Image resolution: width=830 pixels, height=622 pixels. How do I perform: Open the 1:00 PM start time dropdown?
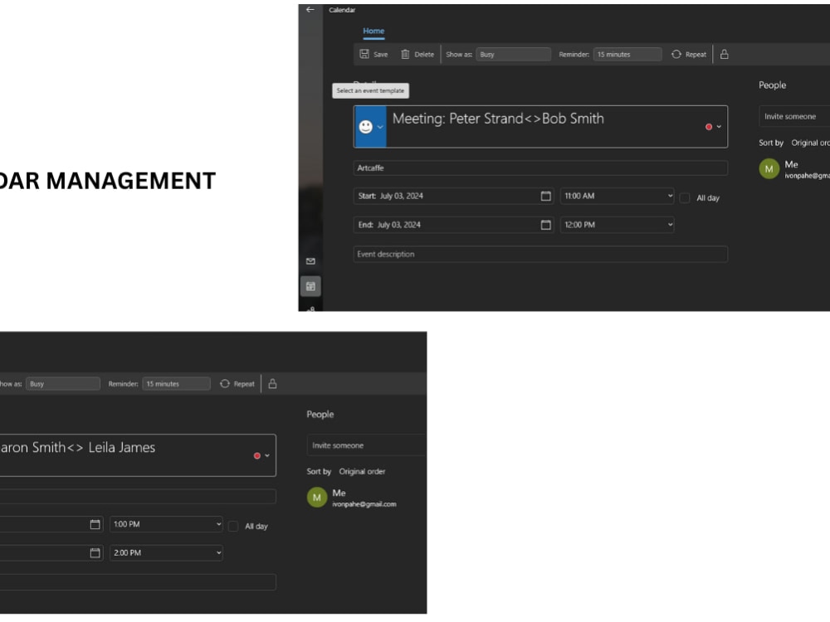[x=166, y=524]
